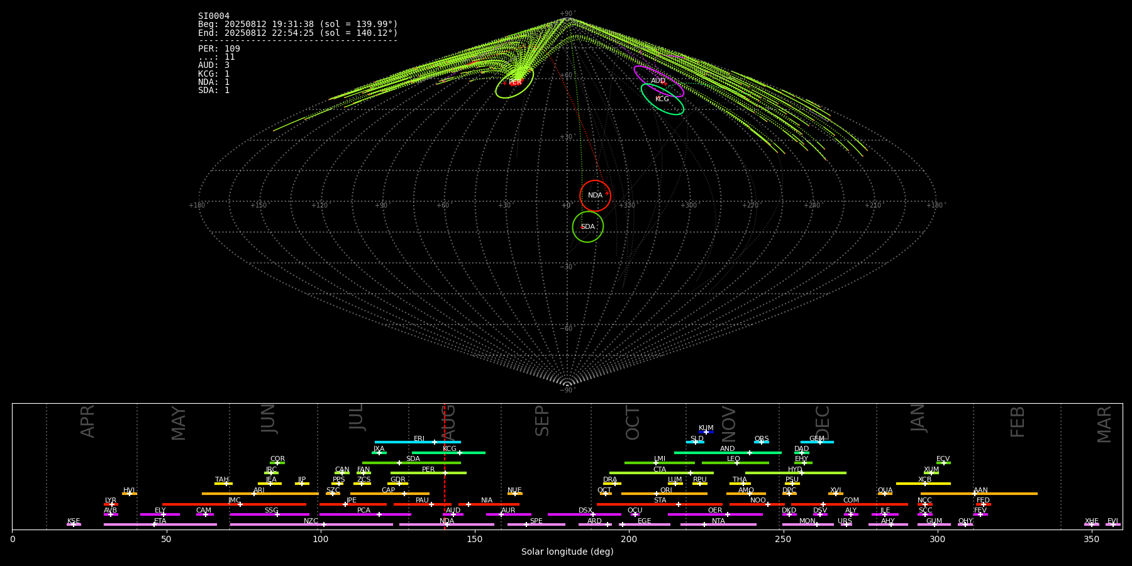Click the cyan ERI shower bar in timeline
This screenshot has width=1132, height=566.
coord(418,442)
